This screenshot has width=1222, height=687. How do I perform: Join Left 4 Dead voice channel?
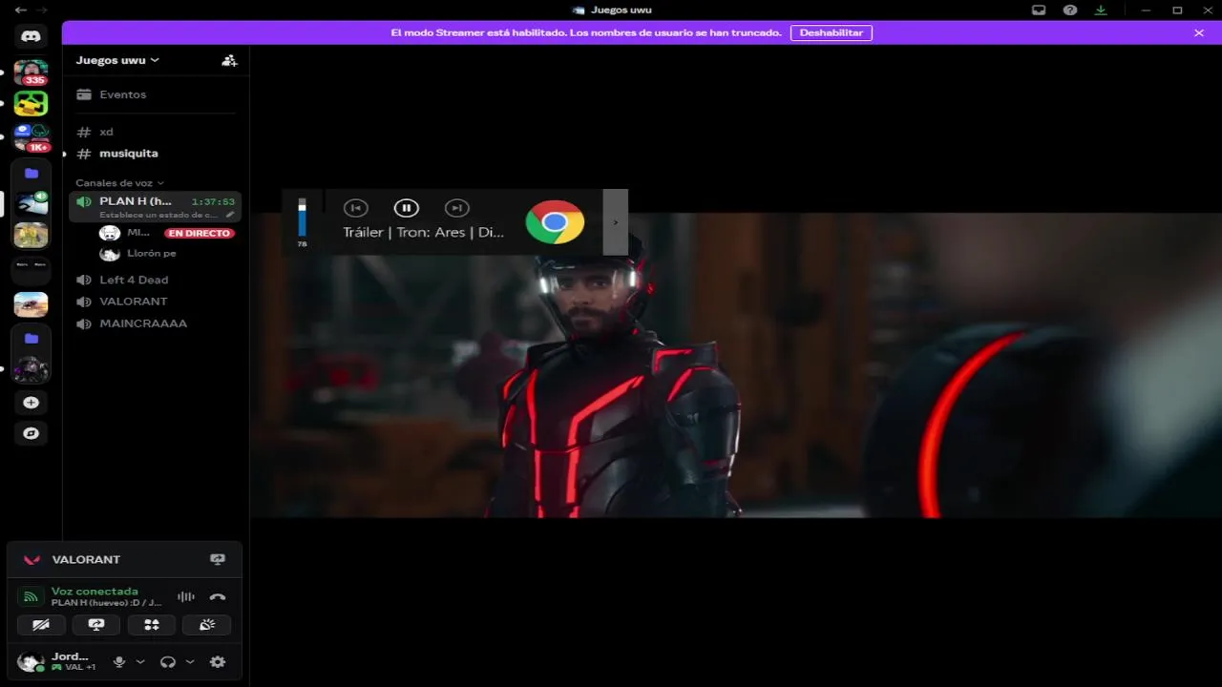coord(156,280)
